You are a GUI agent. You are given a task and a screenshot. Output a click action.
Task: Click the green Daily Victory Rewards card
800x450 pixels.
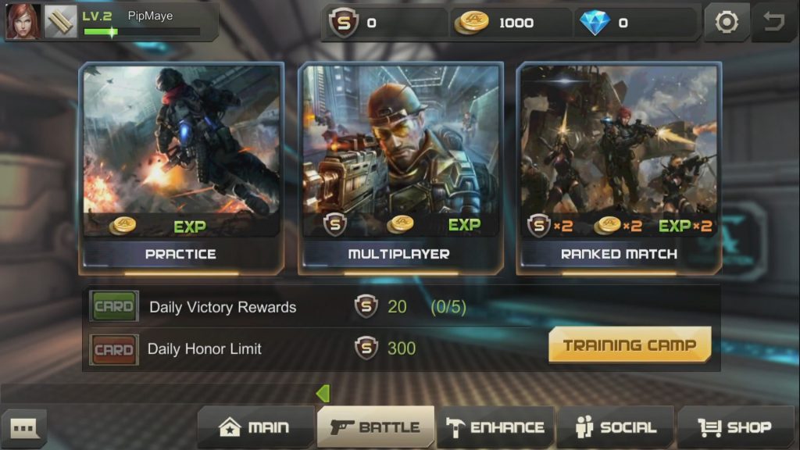[114, 306]
